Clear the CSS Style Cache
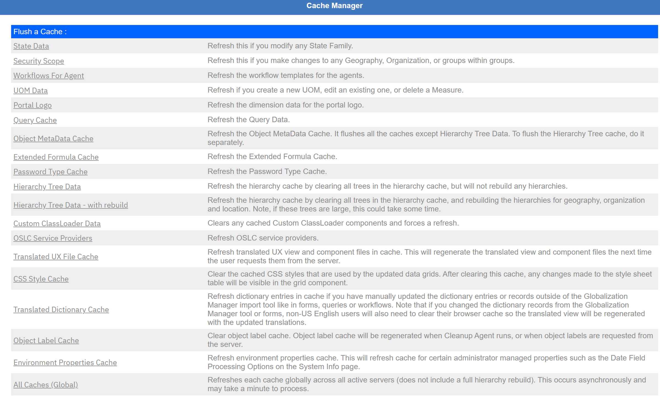The image size is (660, 399). (41, 279)
